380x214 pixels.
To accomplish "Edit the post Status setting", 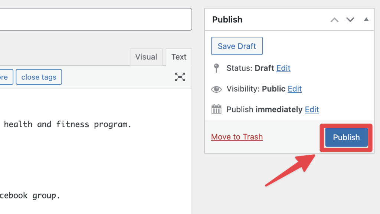I will click(x=283, y=68).
